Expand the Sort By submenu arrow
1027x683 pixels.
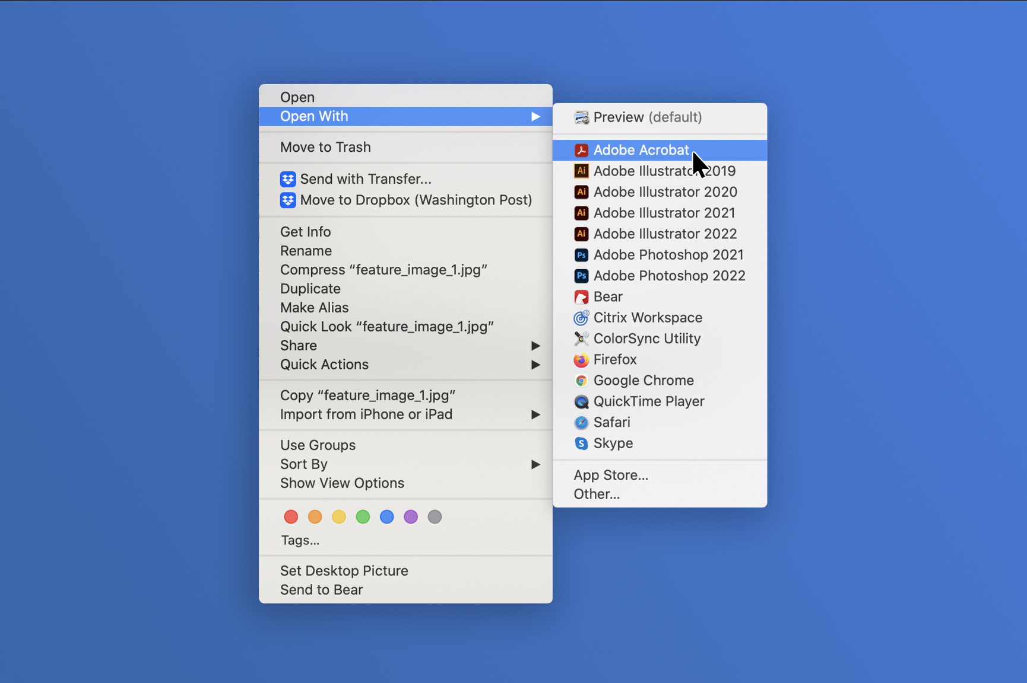pyautogui.click(x=535, y=464)
